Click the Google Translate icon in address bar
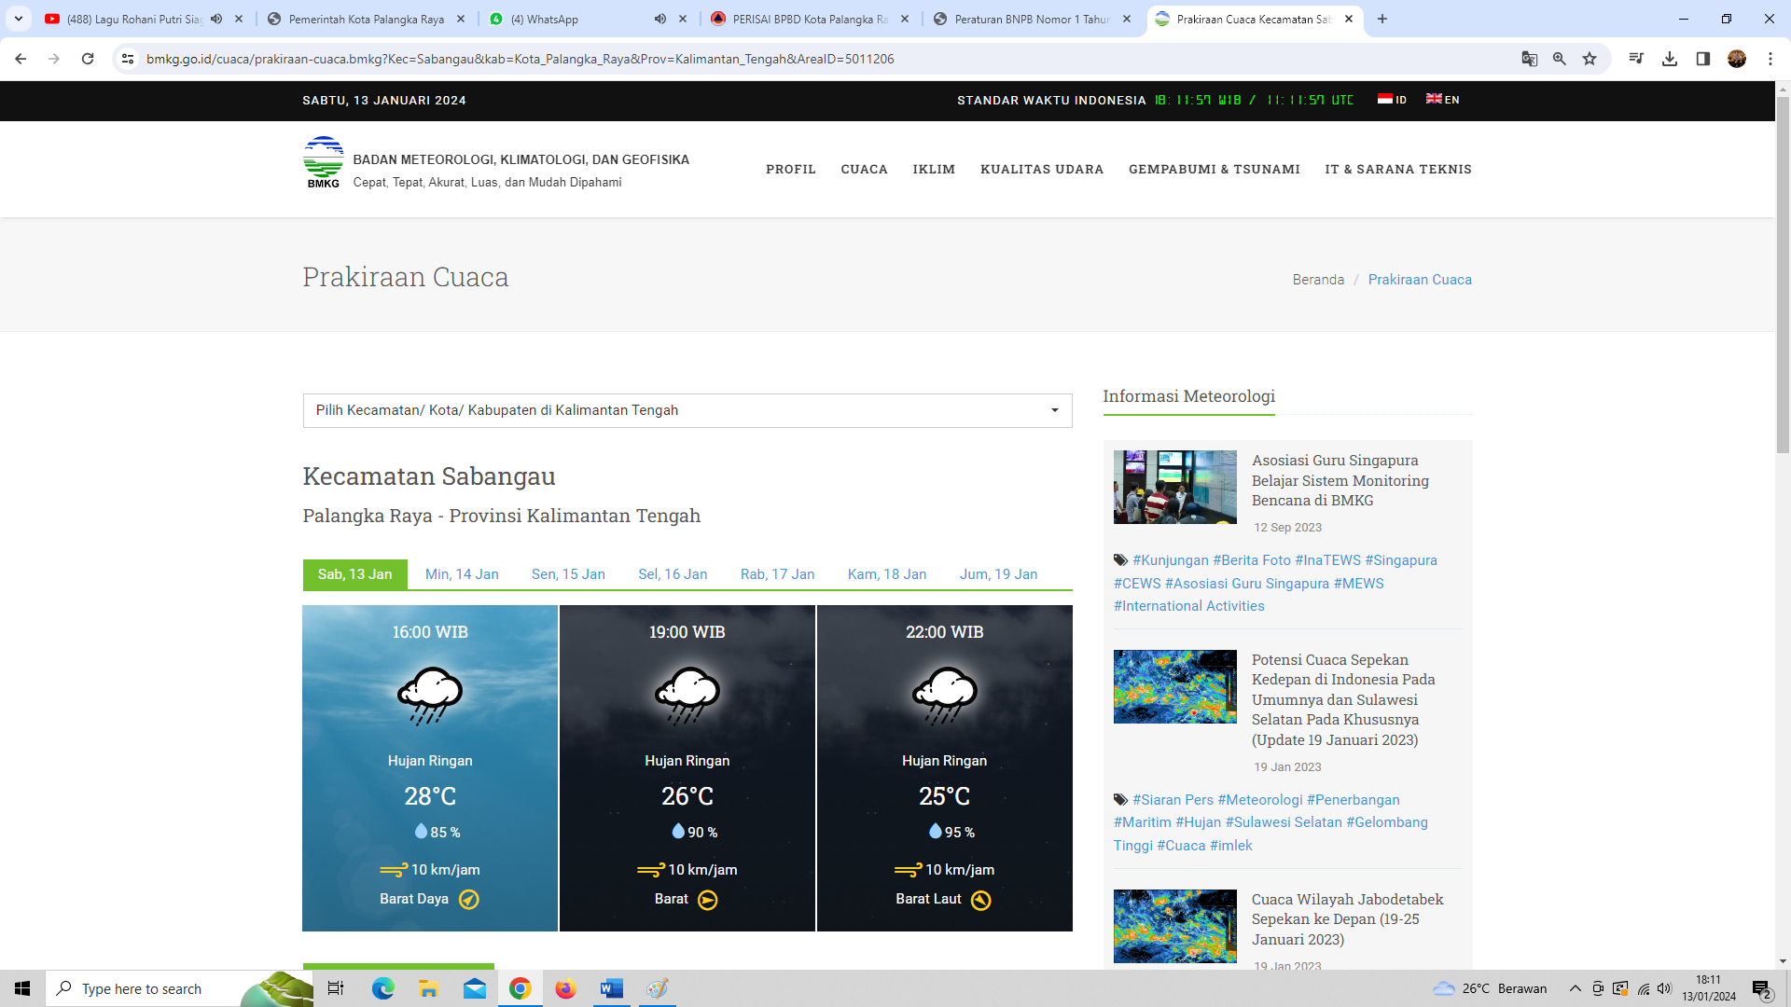Screen dimensions: 1791x1007 1530,59
